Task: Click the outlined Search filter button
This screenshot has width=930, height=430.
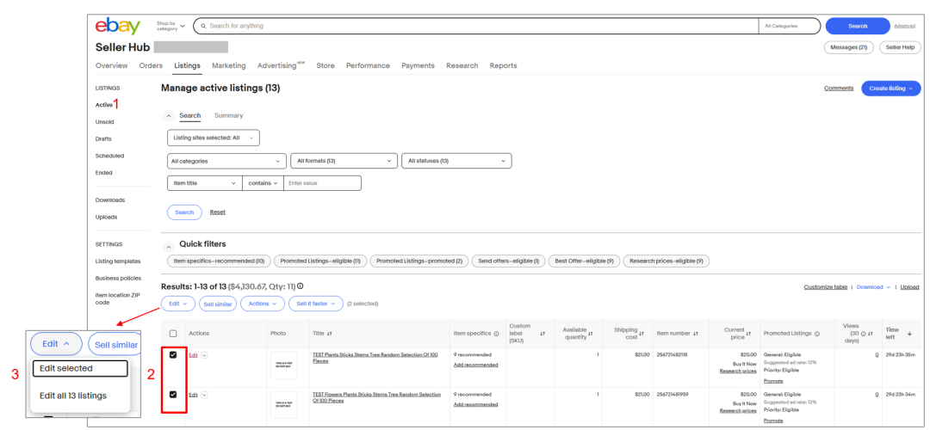Action: pos(184,212)
